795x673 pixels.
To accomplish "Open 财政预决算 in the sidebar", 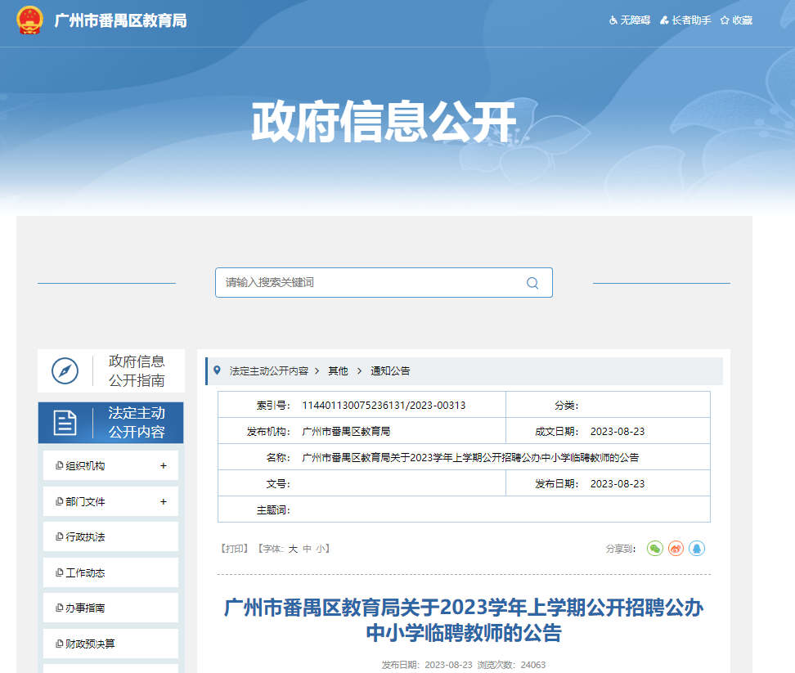I will pos(90,644).
